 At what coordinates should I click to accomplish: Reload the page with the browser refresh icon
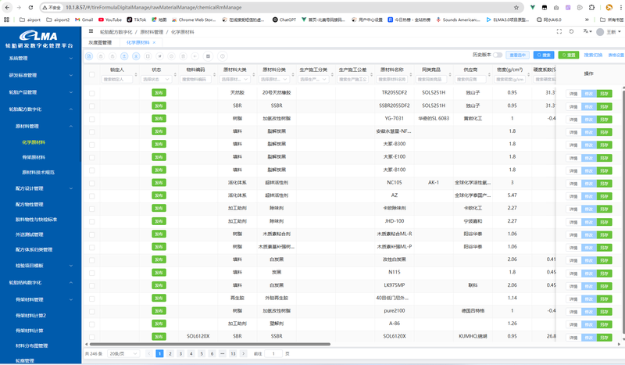(30, 7)
